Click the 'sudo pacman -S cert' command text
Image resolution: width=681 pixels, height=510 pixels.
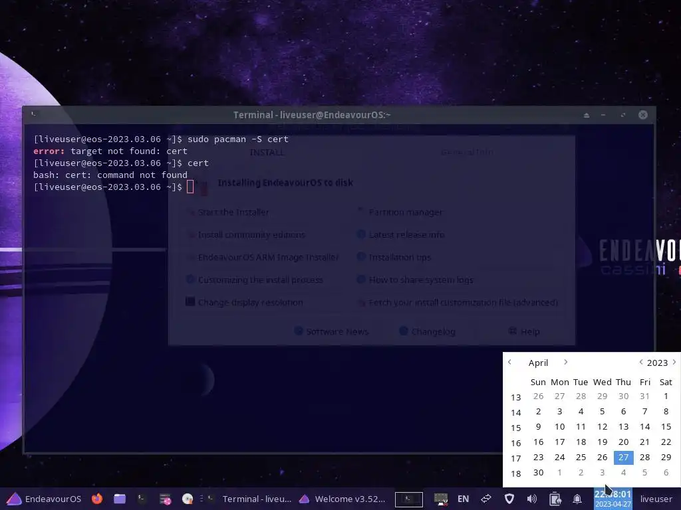pyautogui.click(x=238, y=139)
